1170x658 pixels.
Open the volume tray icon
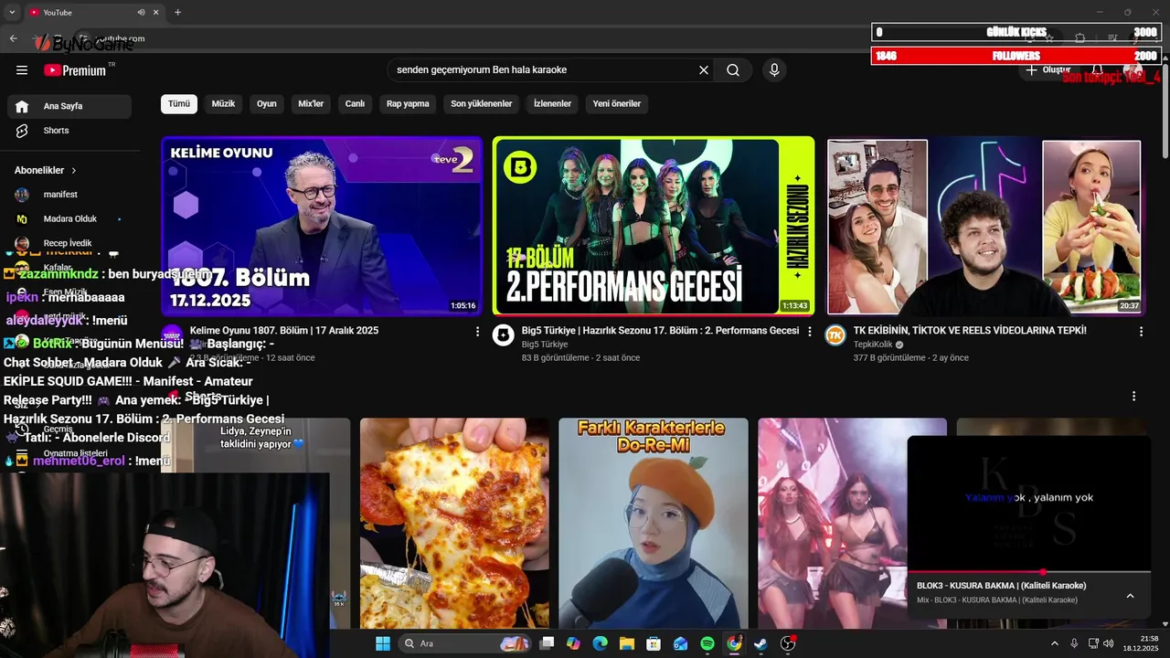coord(1109,643)
